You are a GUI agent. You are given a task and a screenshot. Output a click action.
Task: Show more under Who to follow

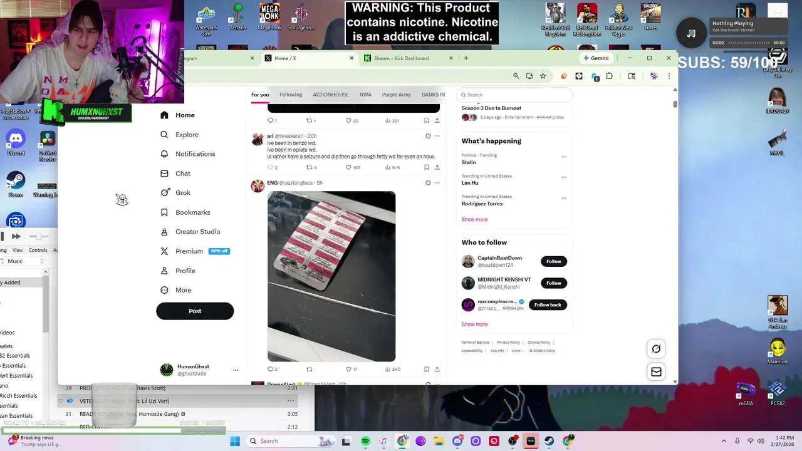[474, 324]
